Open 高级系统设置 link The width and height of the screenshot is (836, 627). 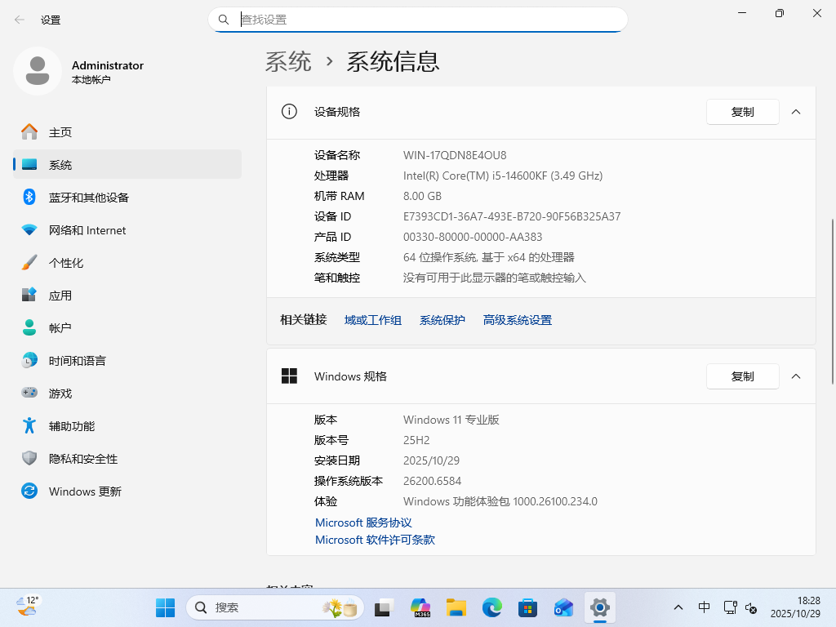[x=517, y=320]
